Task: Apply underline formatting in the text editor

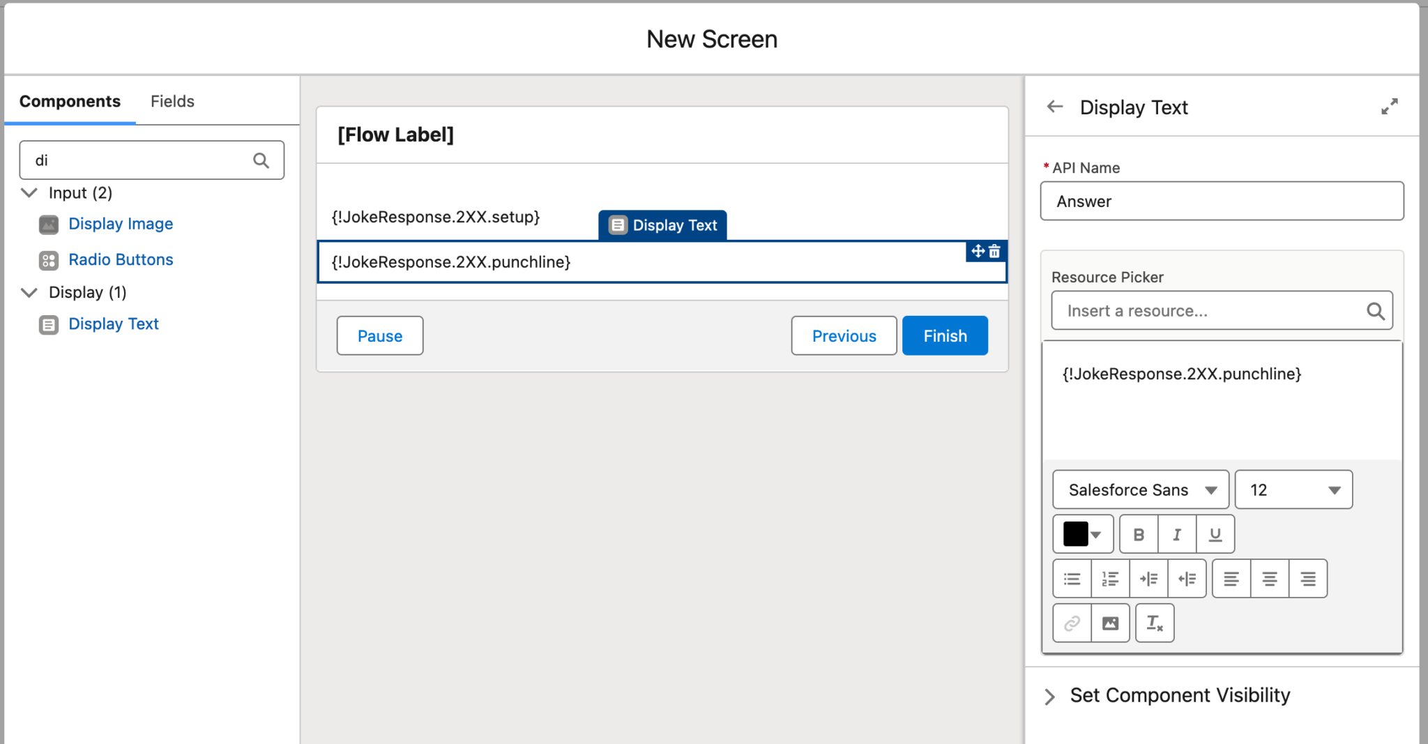Action: coord(1215,533)
